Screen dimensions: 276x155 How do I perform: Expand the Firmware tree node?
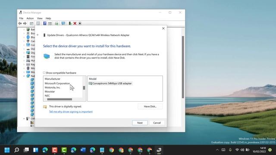[24, 56]
